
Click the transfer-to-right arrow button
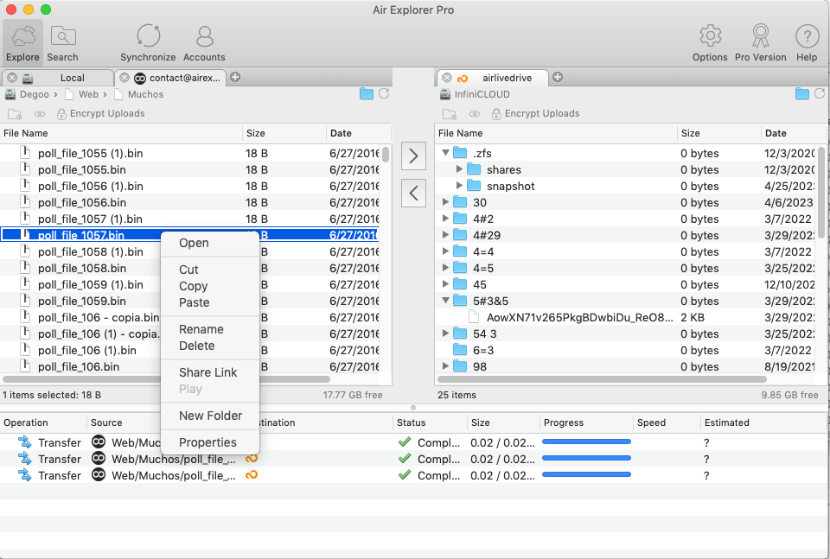pos(413,156)
